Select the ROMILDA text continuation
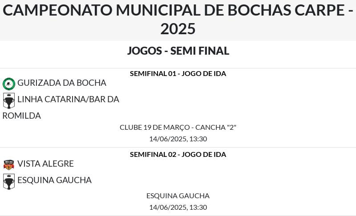Viewport: 356px width, 216px height. (x=21, y=116)
